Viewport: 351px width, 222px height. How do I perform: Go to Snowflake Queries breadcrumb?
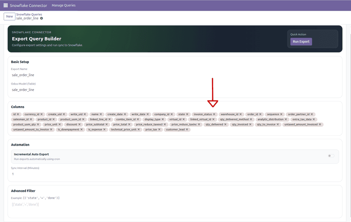pyautogui.click(x=29, y=14)
